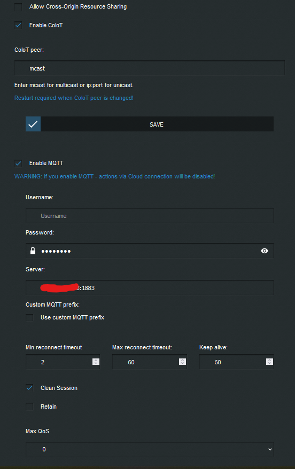Enable Allow Cross-Origin Resource Sharing
The image size is (295, 469).
click(18, 7)
